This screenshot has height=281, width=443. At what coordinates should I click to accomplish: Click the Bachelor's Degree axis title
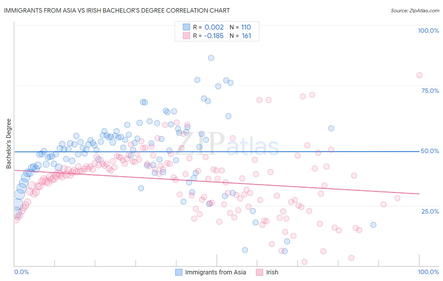[x=9, y=144]
